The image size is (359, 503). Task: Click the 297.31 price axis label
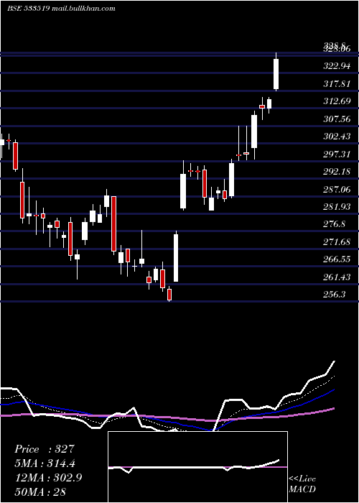(x=337, y=154)
